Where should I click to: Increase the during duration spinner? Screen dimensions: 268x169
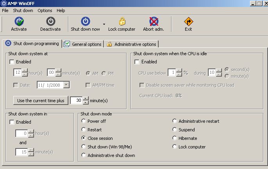[219, 71]
